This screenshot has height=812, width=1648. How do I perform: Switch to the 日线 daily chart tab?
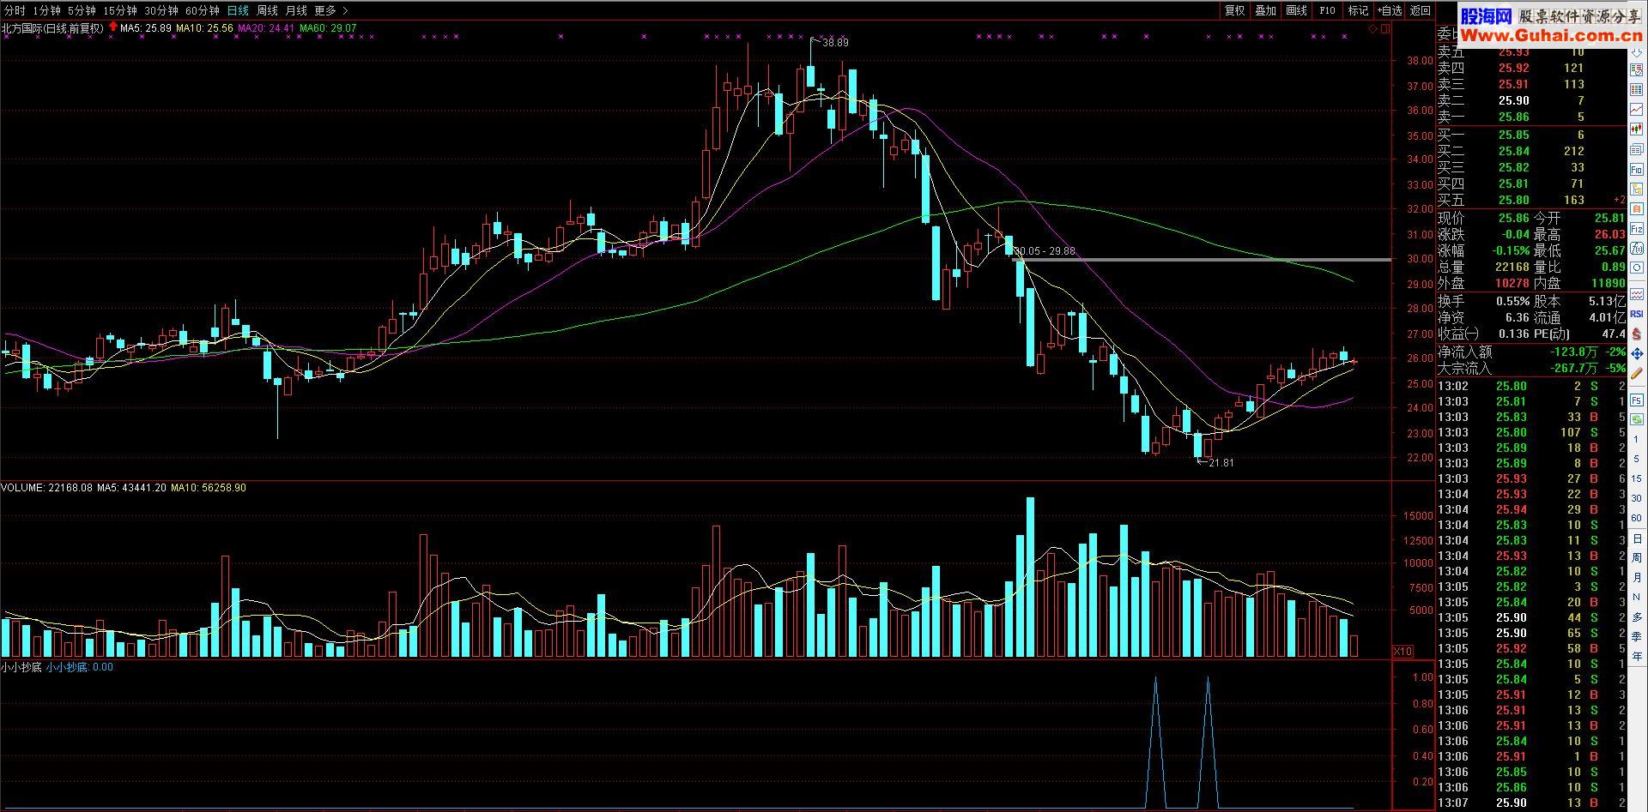pyautogui.click(x=238, y=10)
